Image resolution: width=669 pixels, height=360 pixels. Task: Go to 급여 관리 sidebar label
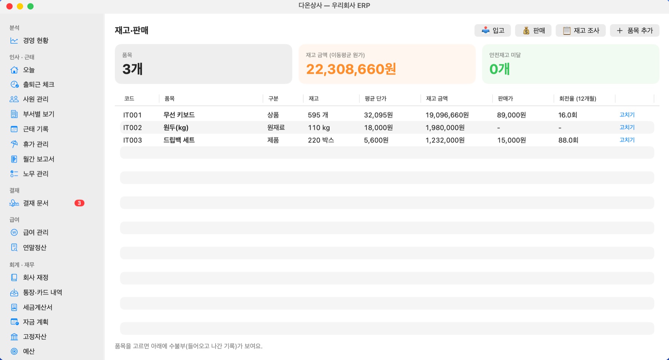click(36, 233)
